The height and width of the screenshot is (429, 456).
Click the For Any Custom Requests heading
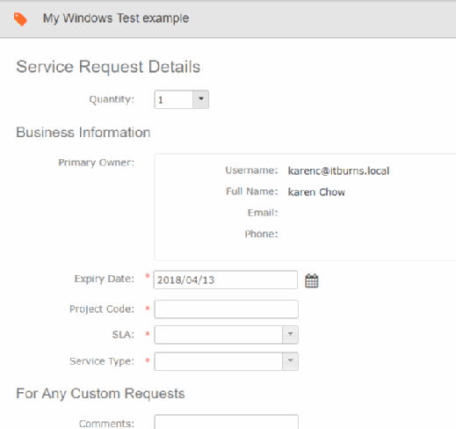click(x=100, y=394)
